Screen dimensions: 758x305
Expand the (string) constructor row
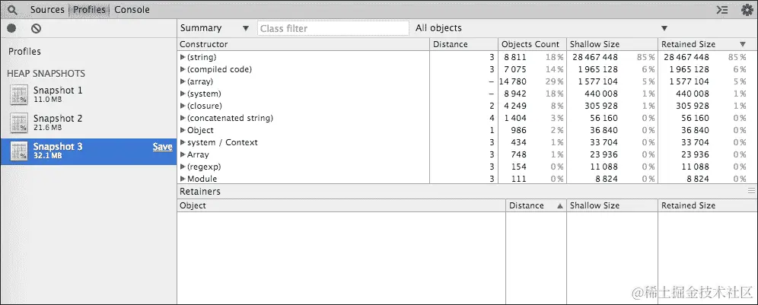pos(183,57)
